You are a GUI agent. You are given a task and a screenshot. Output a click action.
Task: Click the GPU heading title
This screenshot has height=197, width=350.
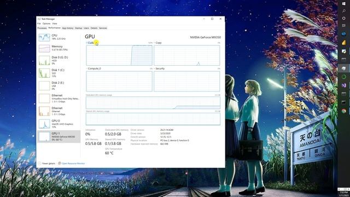90,37
